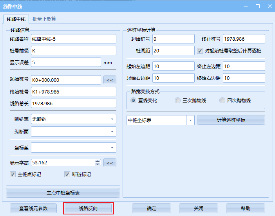The image size is (275, 216).
Task: Click the 线路反向 button
Action: [88, 209]
